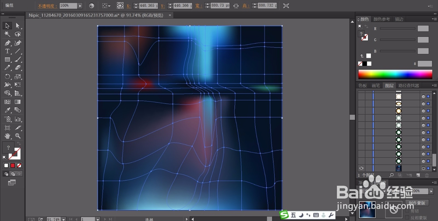Viewport: 438px width, 221px height.
Task: Switch to Draw Normal mode
Action: pos(6,174)
